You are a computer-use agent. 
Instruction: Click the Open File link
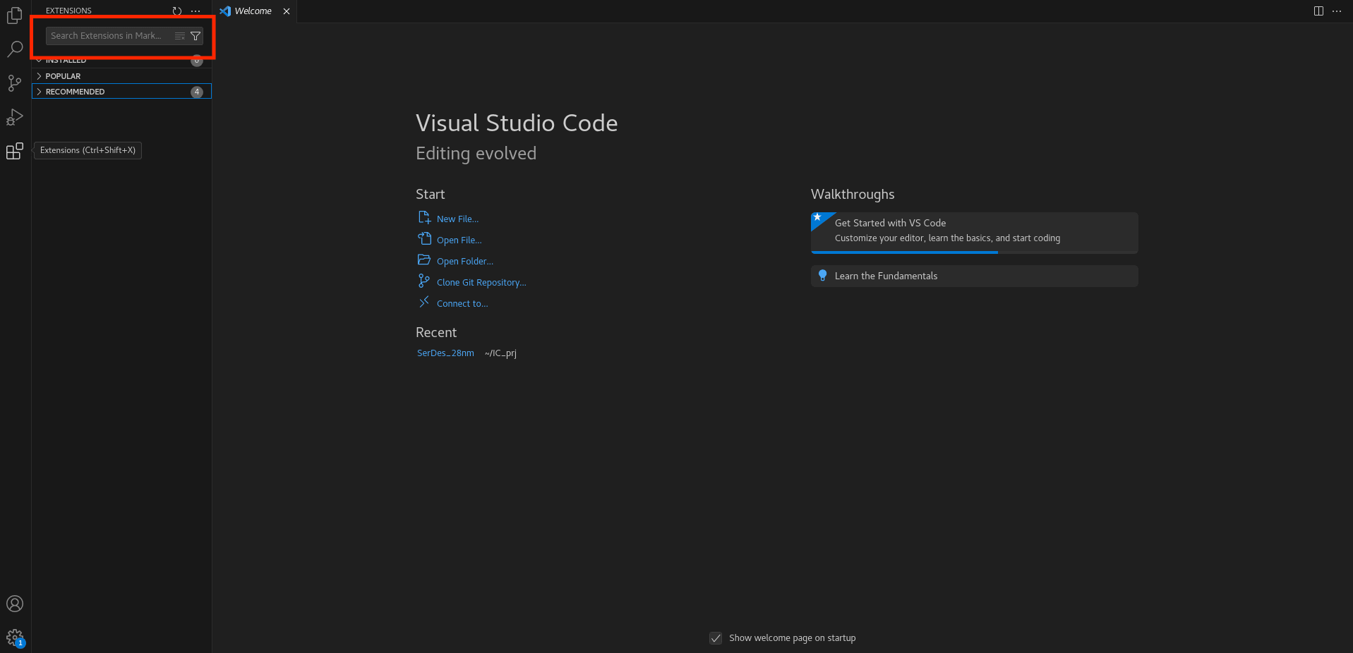click(x=459, y=240)
